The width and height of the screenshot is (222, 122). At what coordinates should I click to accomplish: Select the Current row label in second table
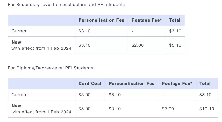(19, 95)
